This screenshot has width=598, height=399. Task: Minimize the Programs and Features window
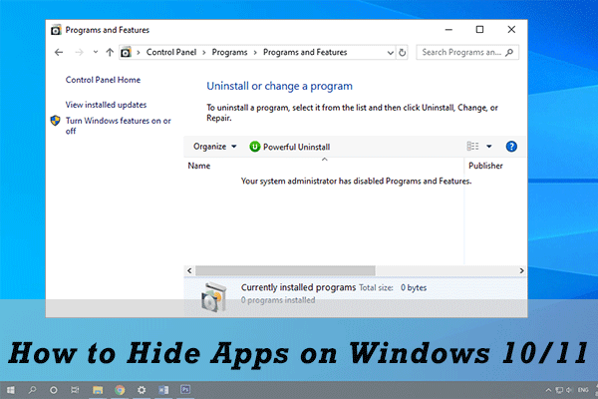(448, 29)
